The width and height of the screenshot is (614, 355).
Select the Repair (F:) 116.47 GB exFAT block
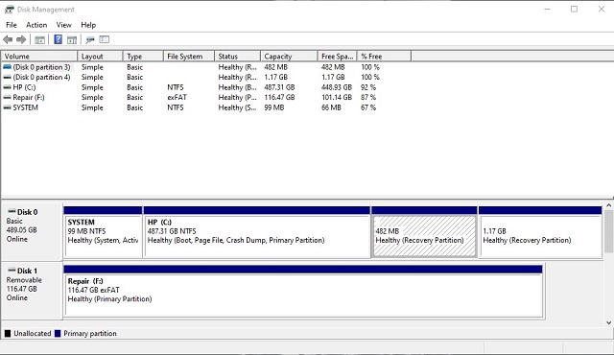303,292
